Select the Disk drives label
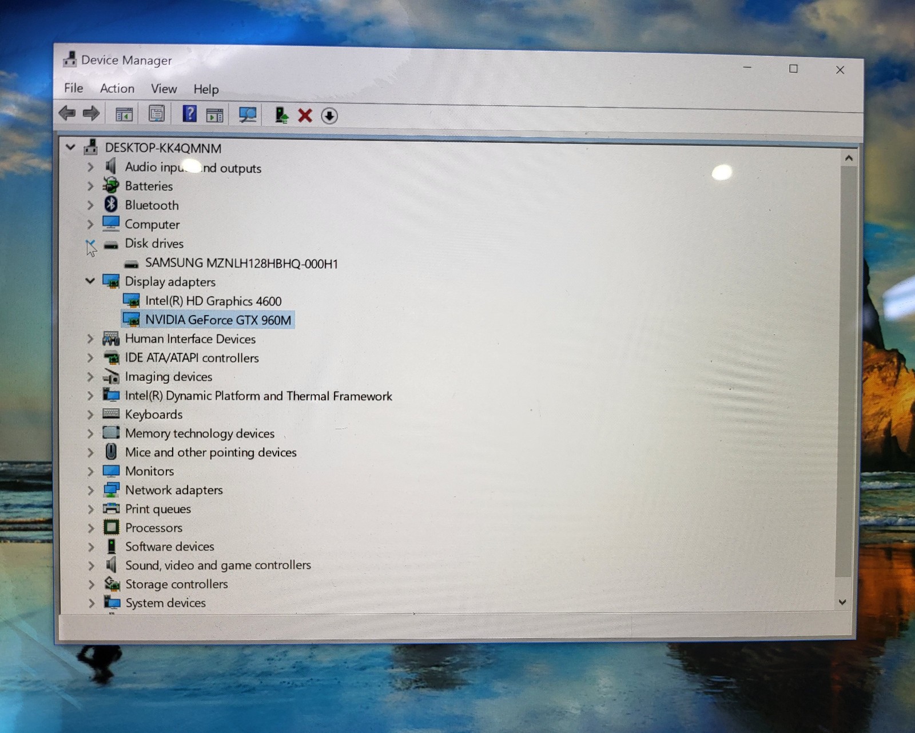Viewport: 915px width, 733px height. (x=154, y=244)
